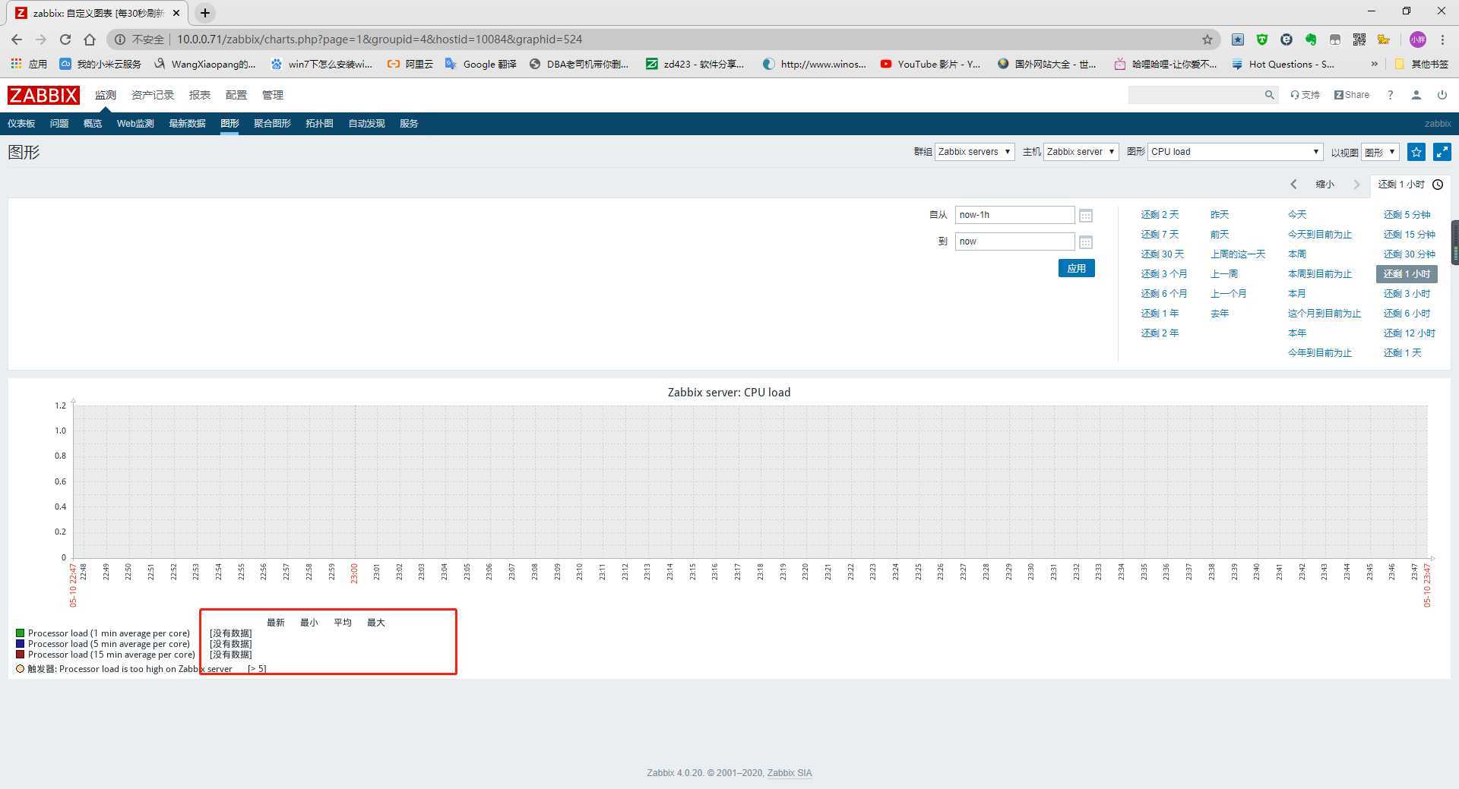This screenshot has width=1459, height=789.
Task: Select the 昨天 yesterday range
Action: [x=1220, y=215]
